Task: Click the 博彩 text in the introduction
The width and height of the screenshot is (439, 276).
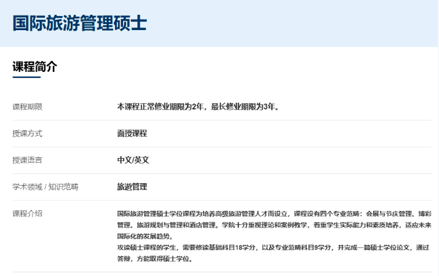Action: [x=425, y=214]
